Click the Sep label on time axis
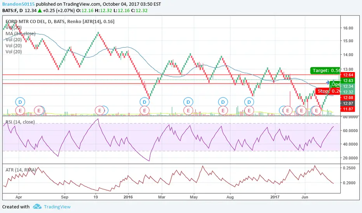This screenshot has width=362, height=213. [64, 197]
